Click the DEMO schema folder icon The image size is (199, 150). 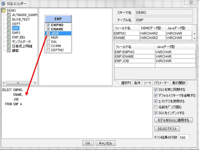coord(4,10)
